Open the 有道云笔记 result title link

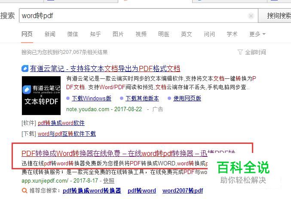tap(105, 68)
